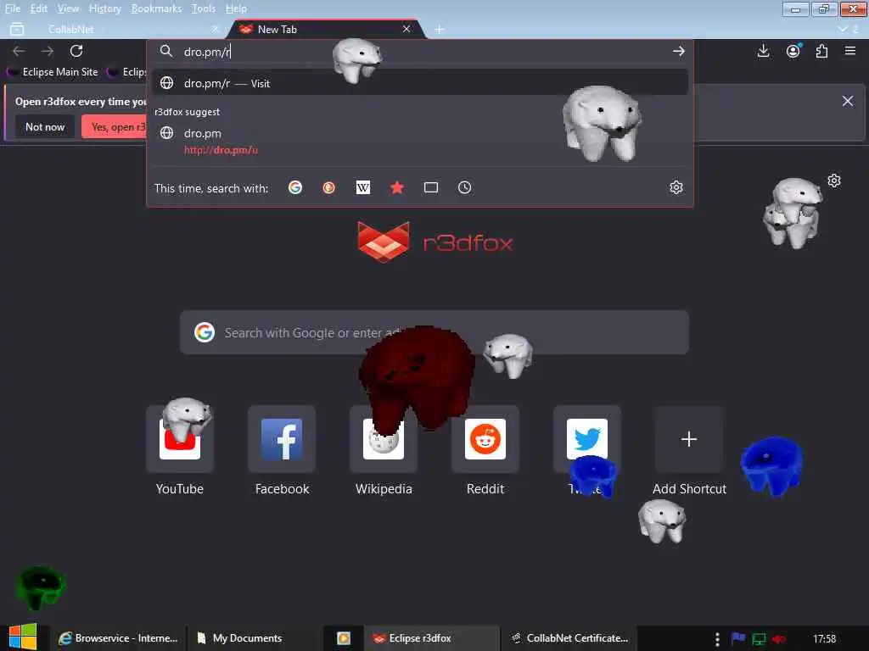Open search settings gear in urlbar dropdown

pos(676,187)
